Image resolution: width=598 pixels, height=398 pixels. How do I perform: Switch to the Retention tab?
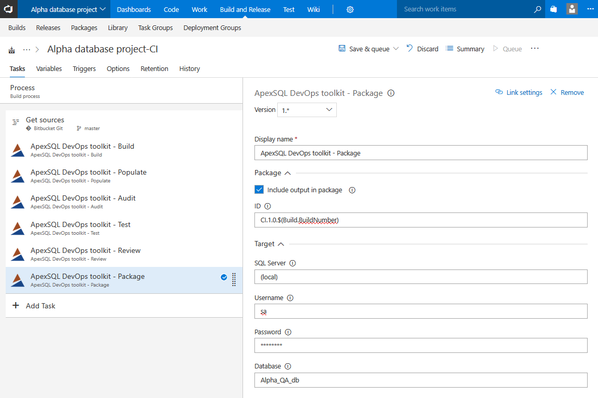(x=154, y=68)
